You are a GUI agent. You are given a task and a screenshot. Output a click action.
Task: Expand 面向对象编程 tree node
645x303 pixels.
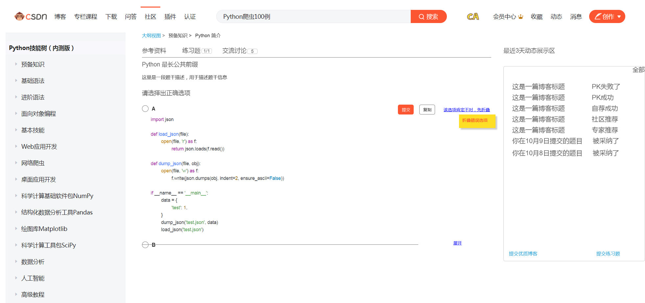click(x=16, y=114)
